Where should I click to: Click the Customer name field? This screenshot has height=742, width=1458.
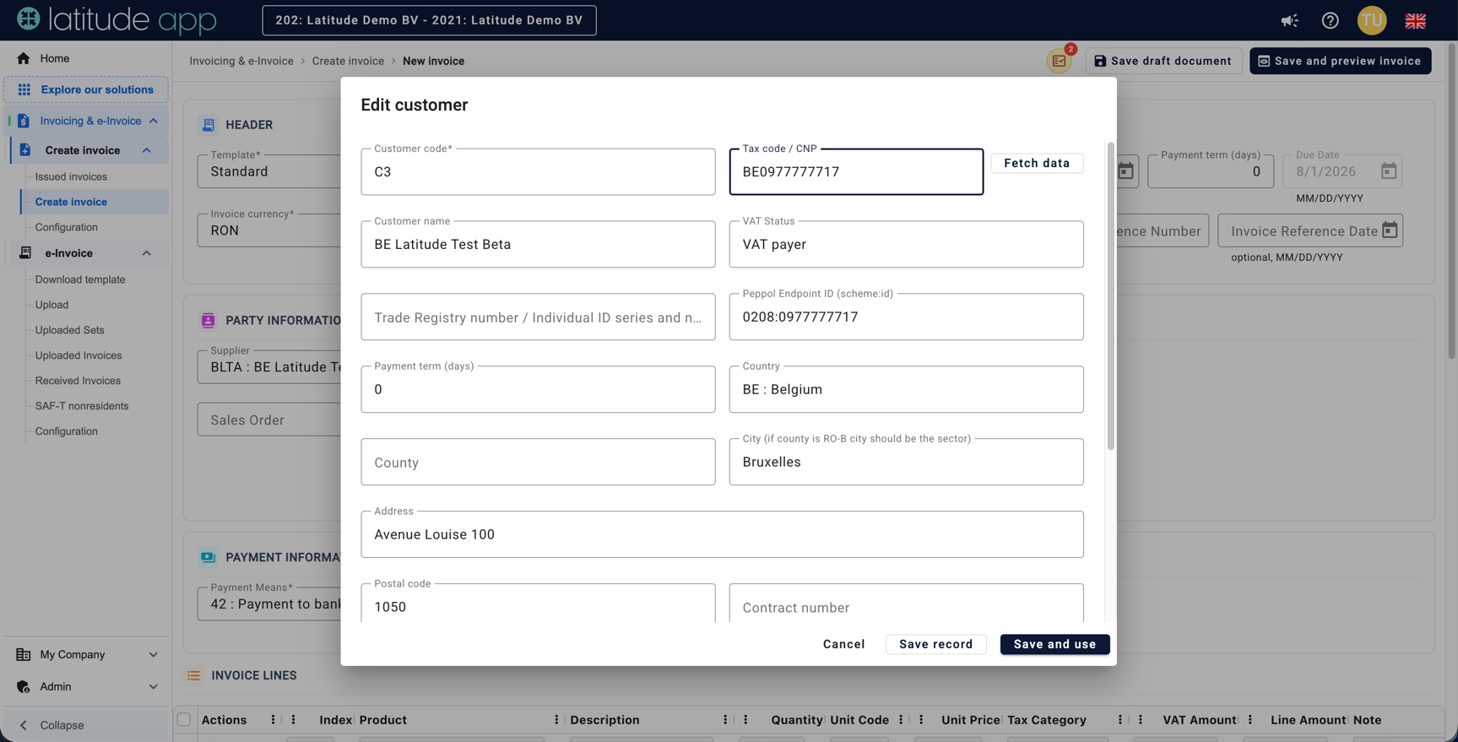tap(538, 244)
